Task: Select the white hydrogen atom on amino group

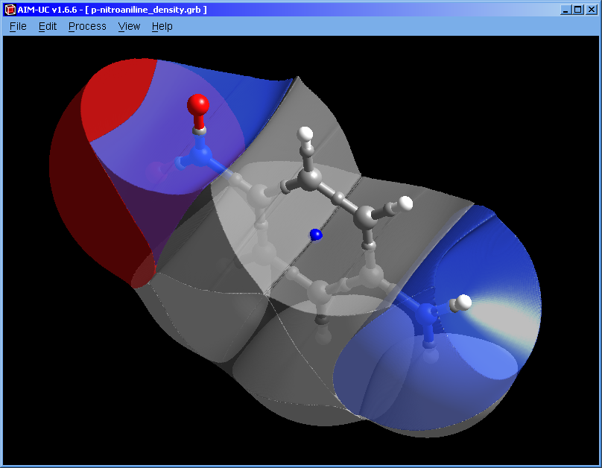Action: click(x=463, y=302)
